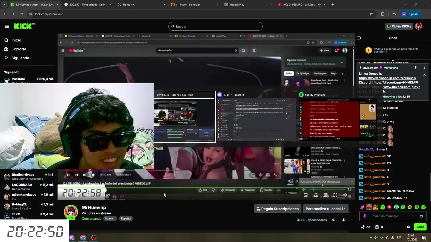Open a new browser tab
The image size is (431, 242).
point(333,5)
